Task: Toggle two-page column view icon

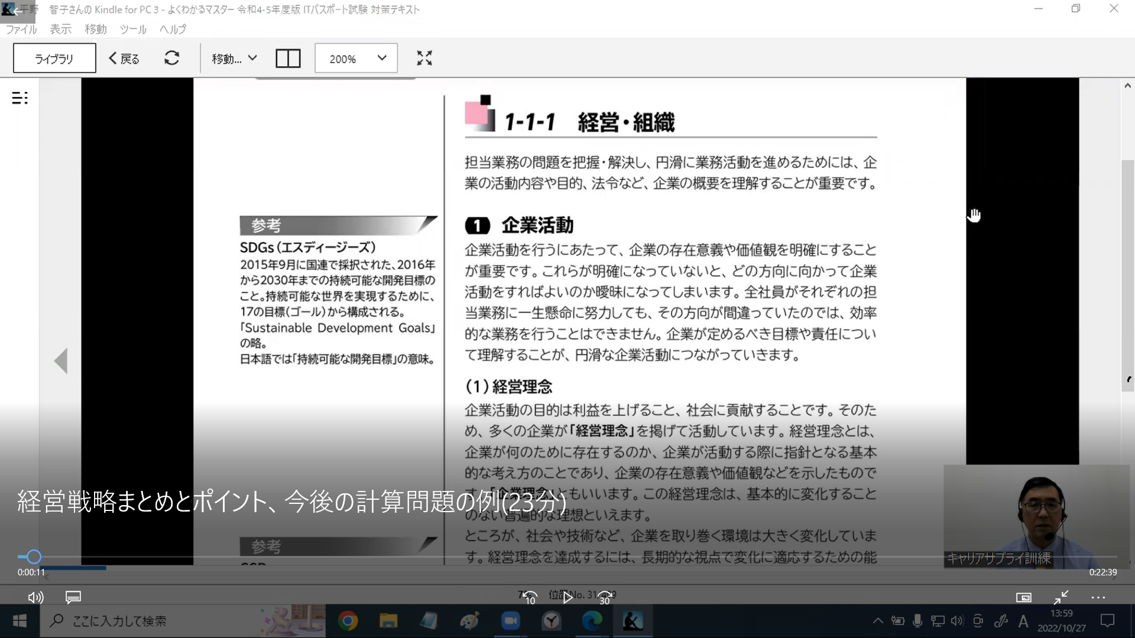Action: click(x=288, y=58)
